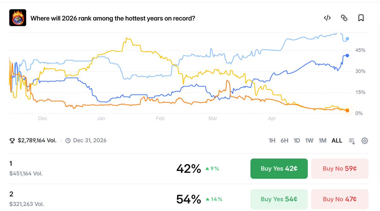Copy the market link icon
The width and height of the screenshot is (380, 211).
click(344, 18)
